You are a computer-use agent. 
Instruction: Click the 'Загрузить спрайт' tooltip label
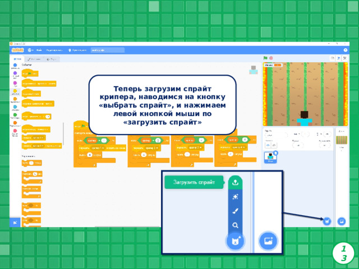(x=194, y=182)
